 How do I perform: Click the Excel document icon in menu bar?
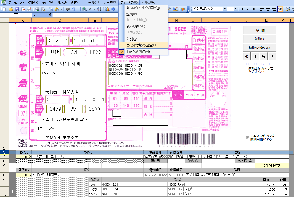[x=3, y=2]
